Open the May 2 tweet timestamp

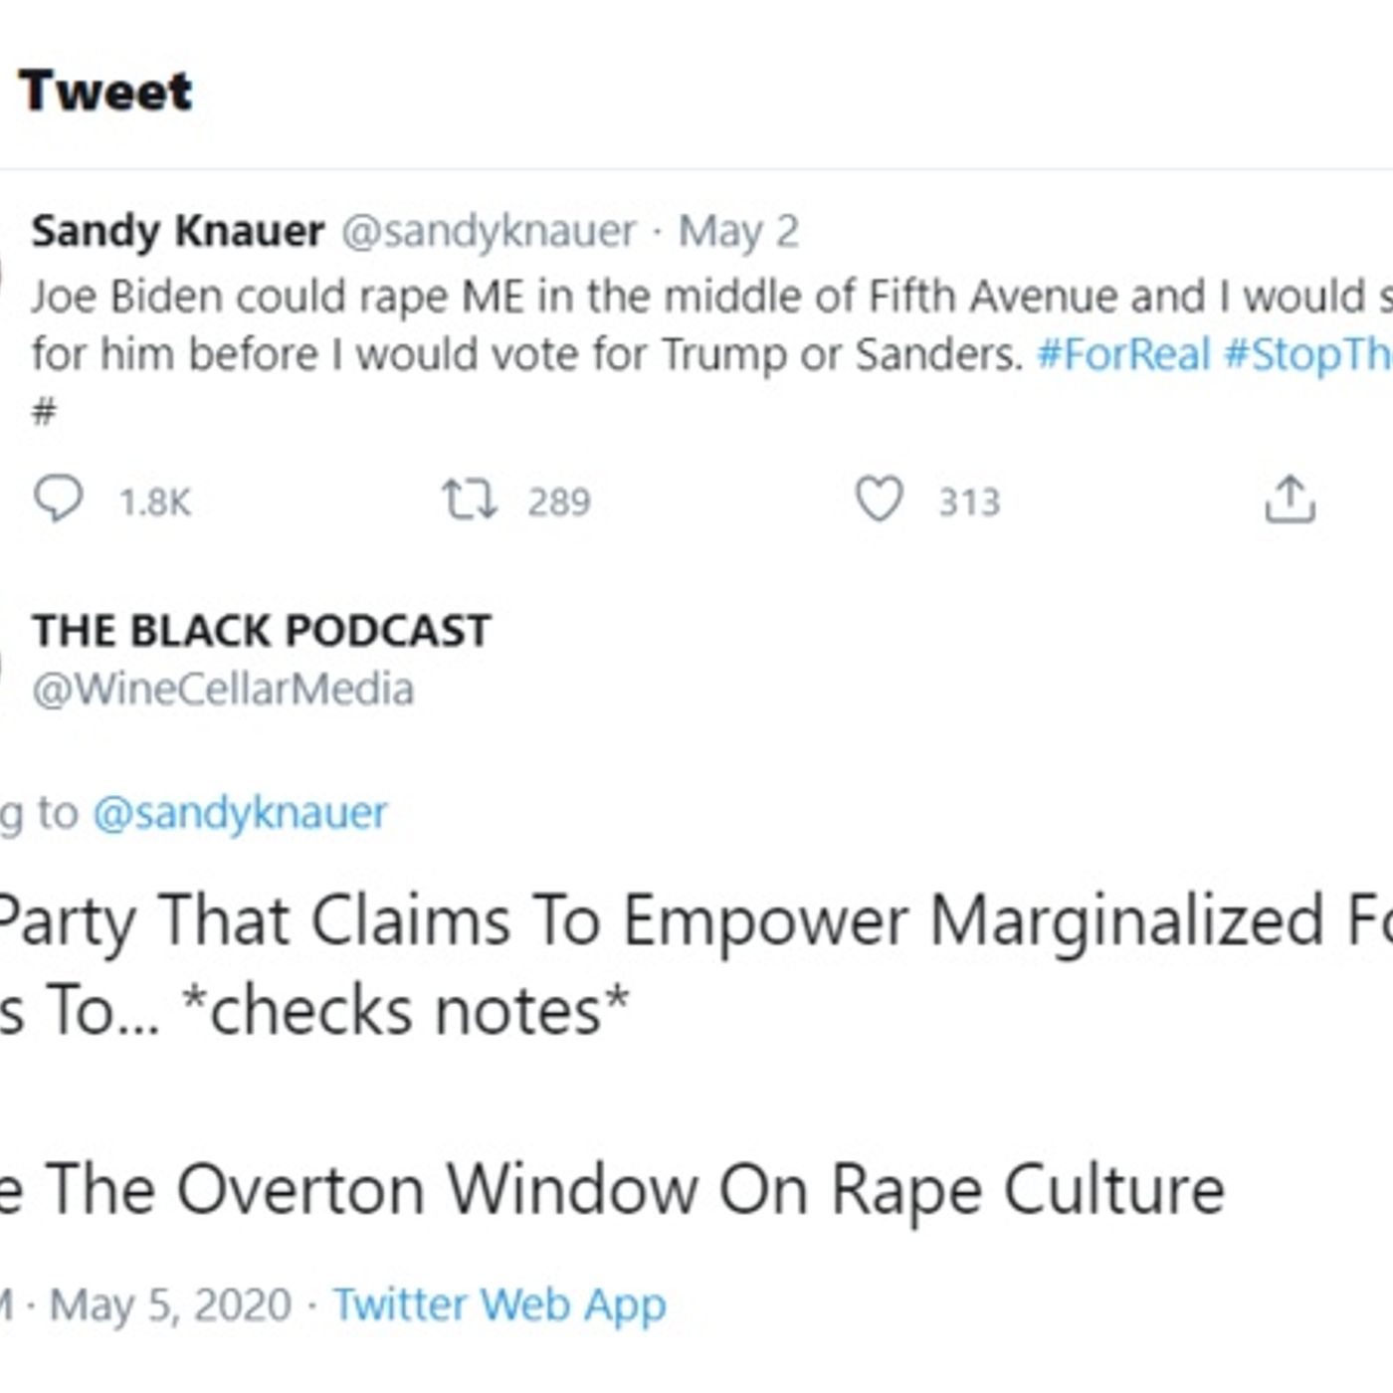pos(738,231)
